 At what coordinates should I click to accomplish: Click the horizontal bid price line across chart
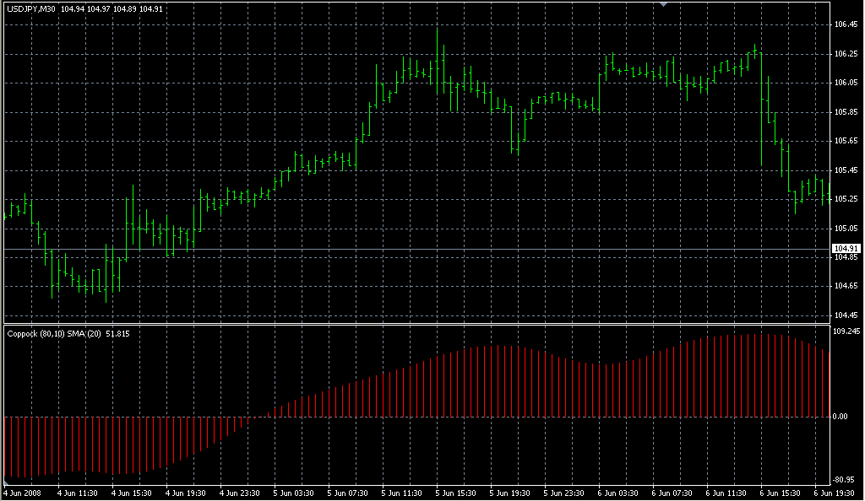click(x=416, y=250)
